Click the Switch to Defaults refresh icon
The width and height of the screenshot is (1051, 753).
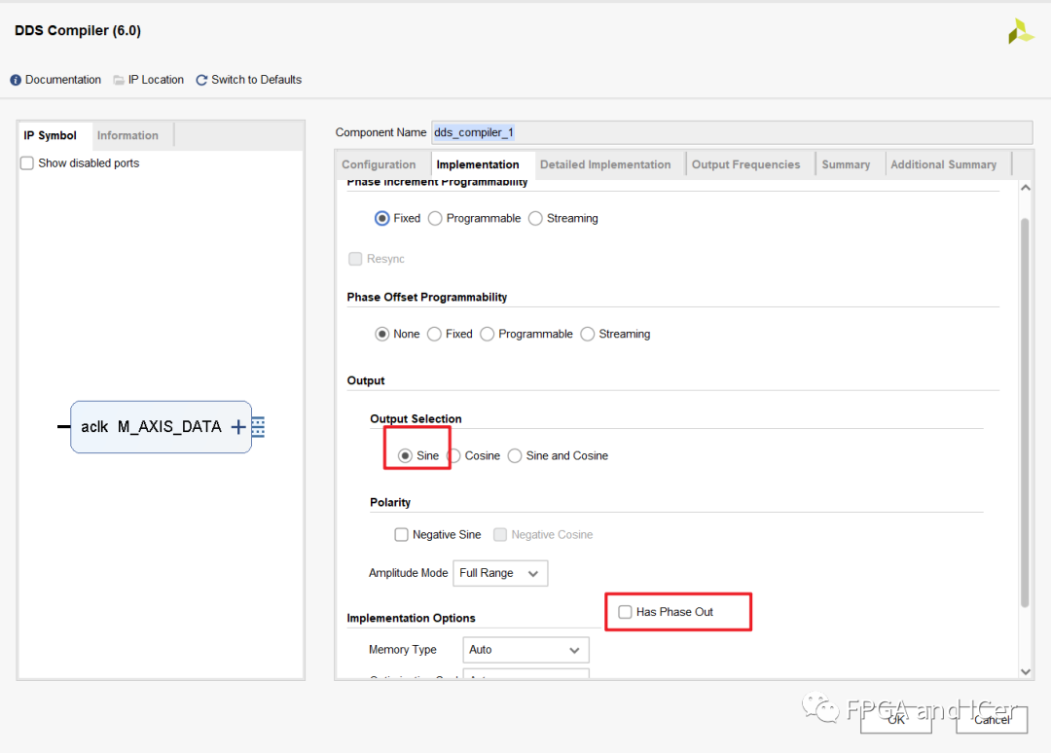coord(201,80)
